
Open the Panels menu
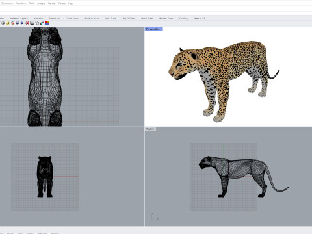pos(62,3)
